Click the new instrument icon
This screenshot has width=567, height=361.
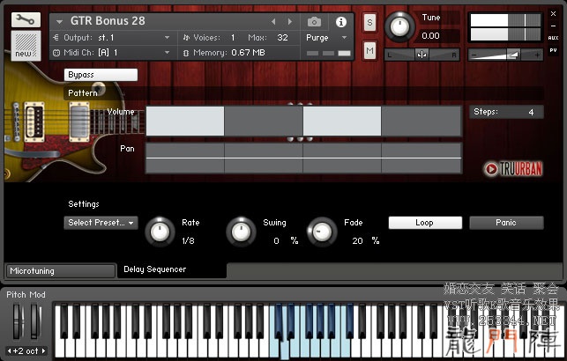tap(26, 46)
